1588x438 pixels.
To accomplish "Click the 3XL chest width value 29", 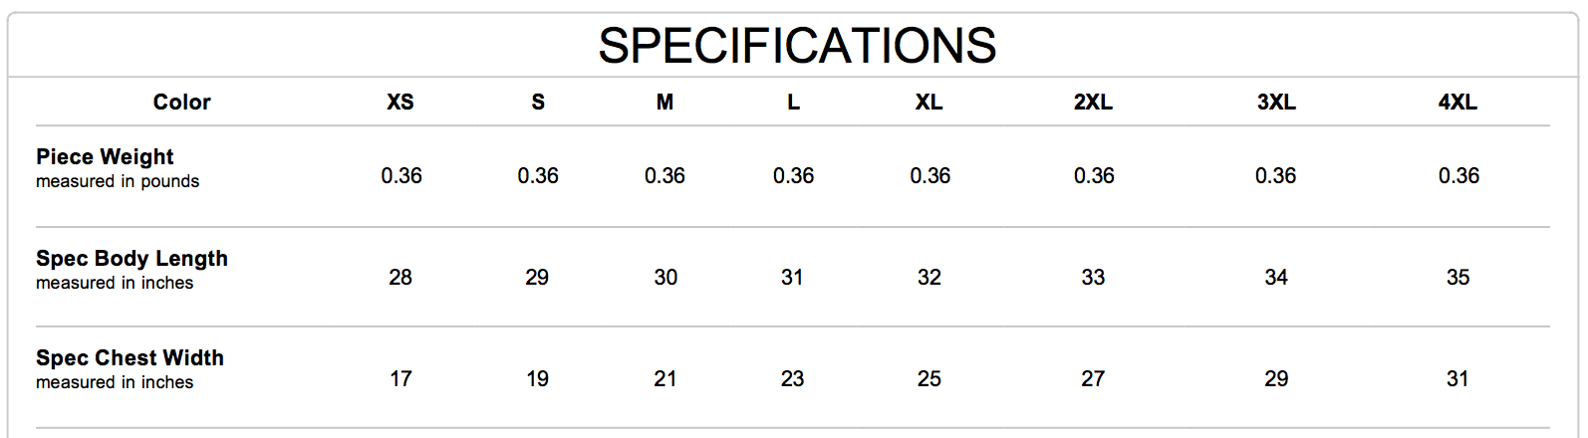I will pos(1276,379).
